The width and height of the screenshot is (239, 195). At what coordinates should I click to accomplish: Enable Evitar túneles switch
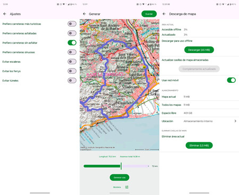coord(72,80)
